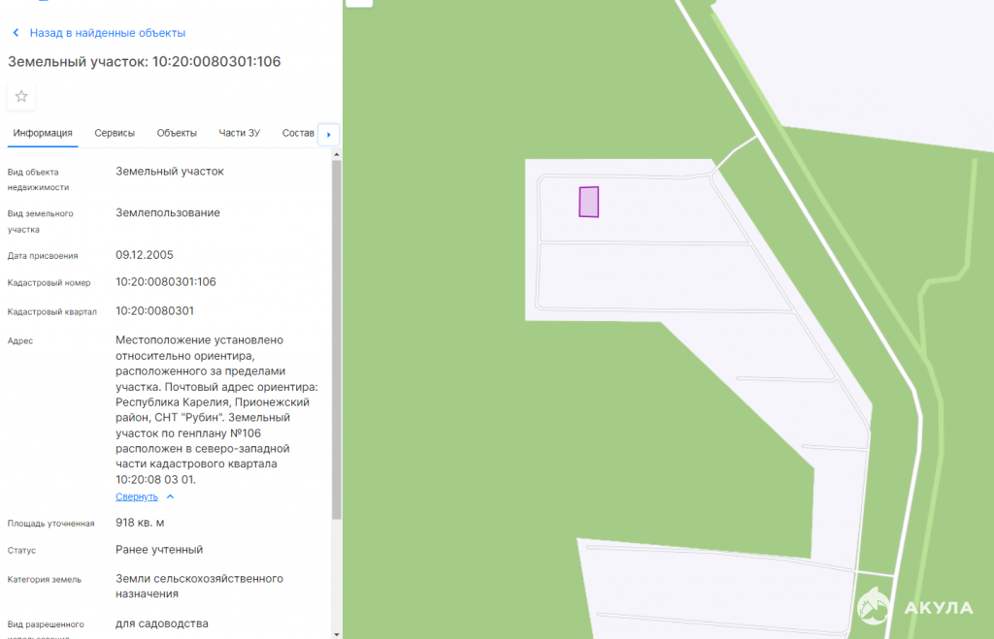Go back via 'Назад в найденные объекты' link

click(107, 33)
